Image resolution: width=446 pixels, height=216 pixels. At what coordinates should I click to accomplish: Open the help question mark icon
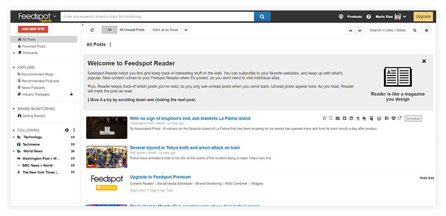(x=369, y=16)
